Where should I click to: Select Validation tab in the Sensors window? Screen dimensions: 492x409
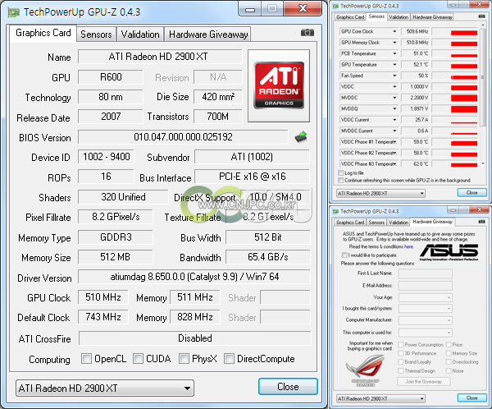click(399, 17)
